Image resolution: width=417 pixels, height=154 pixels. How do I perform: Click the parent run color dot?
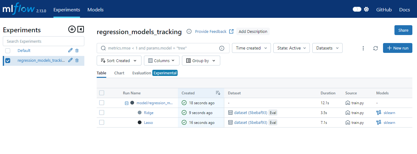click(x=132, y=103)
